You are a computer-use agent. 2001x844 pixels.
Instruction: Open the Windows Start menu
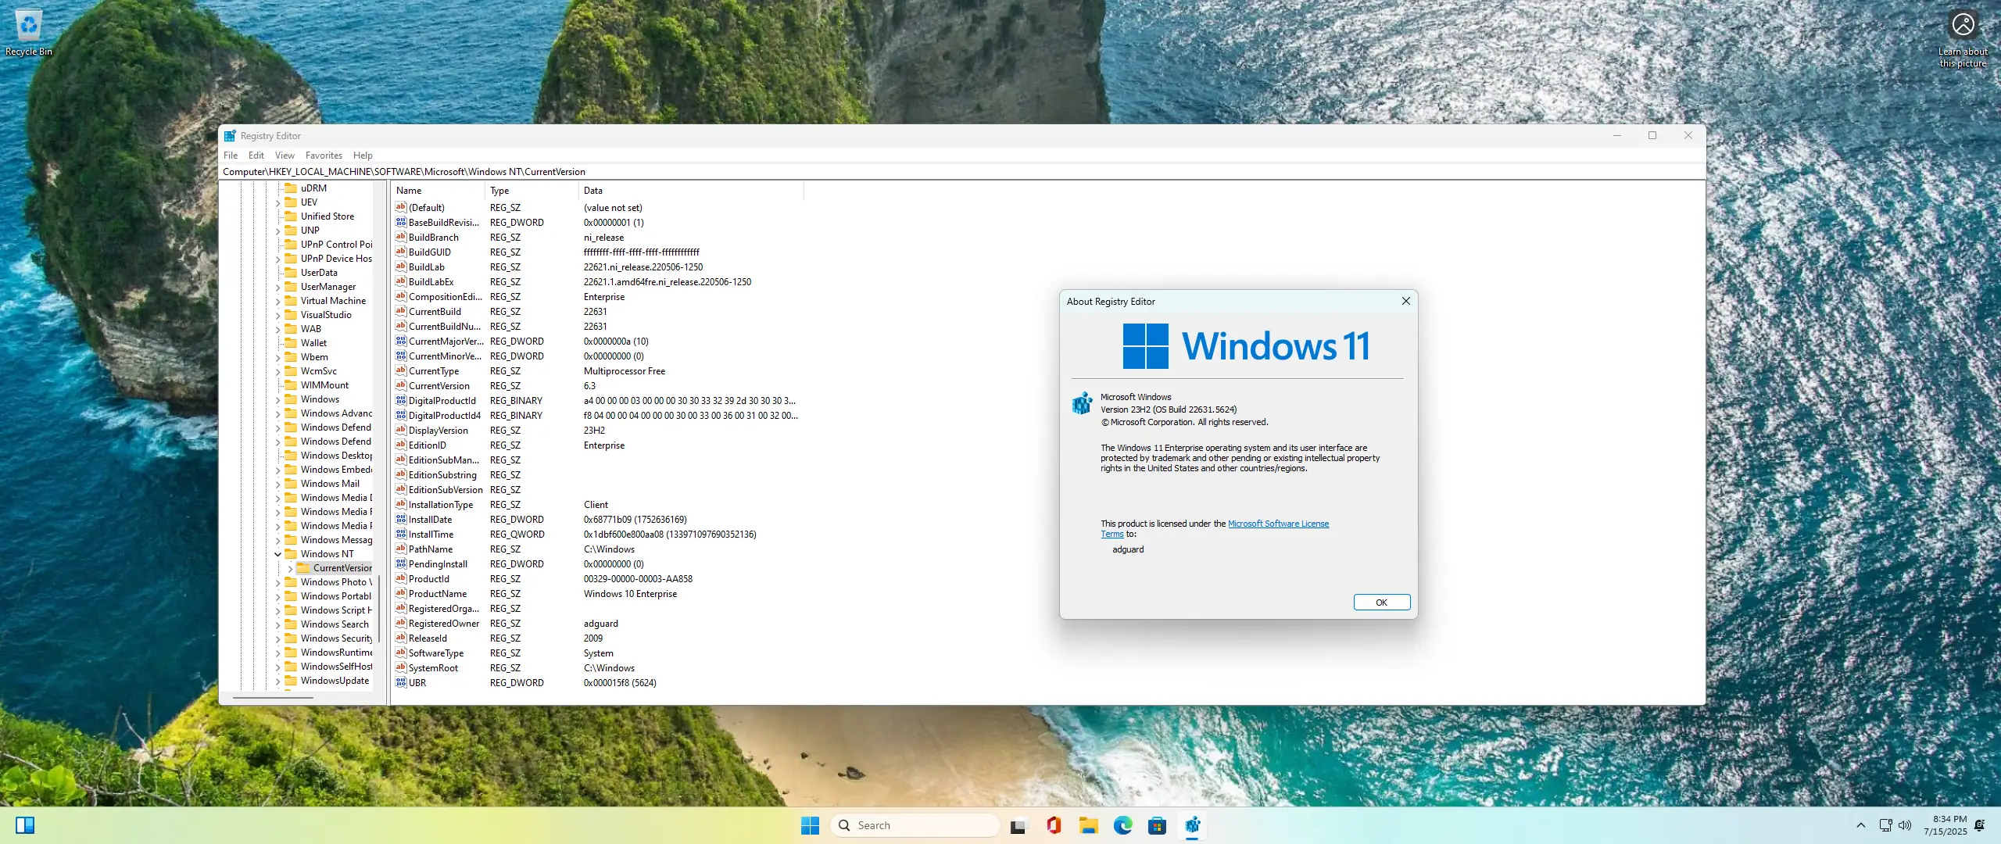click(810, 825)
